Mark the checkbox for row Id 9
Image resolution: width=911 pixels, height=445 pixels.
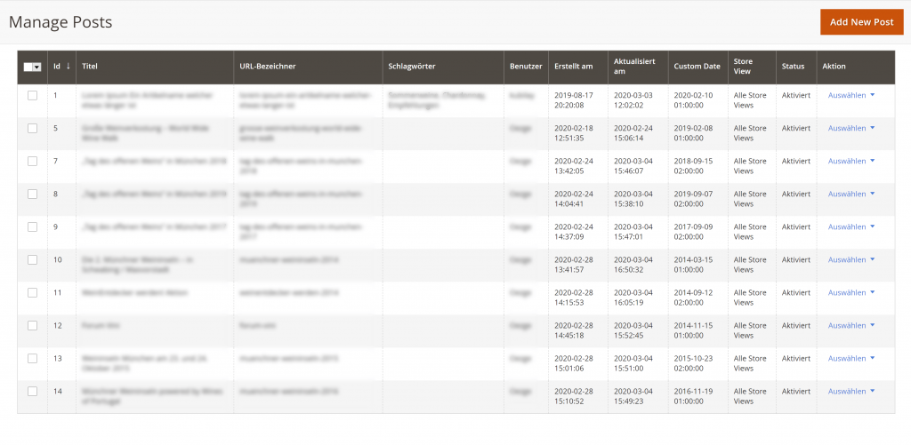tap(33, 226)
